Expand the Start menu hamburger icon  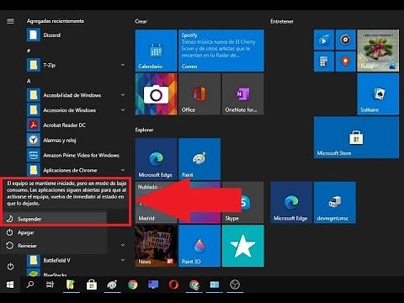[x=10, y=21]
